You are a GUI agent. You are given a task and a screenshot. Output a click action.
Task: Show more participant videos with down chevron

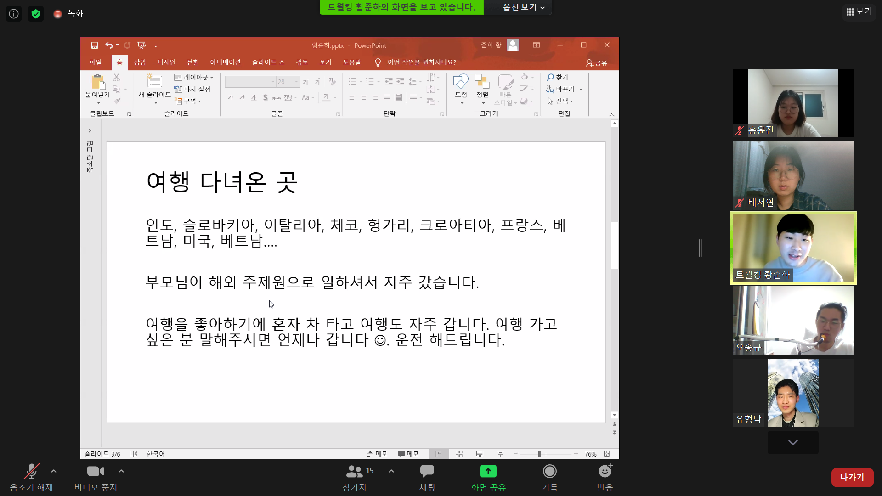click(793, 442)
